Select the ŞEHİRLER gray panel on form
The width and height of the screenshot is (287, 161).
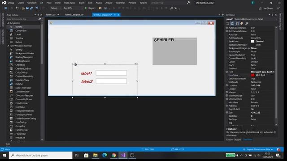(174, 51)
